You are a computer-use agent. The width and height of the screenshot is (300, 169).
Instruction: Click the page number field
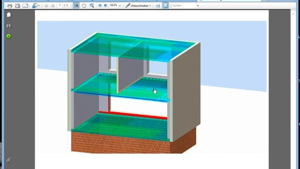(x=60, y=6)
